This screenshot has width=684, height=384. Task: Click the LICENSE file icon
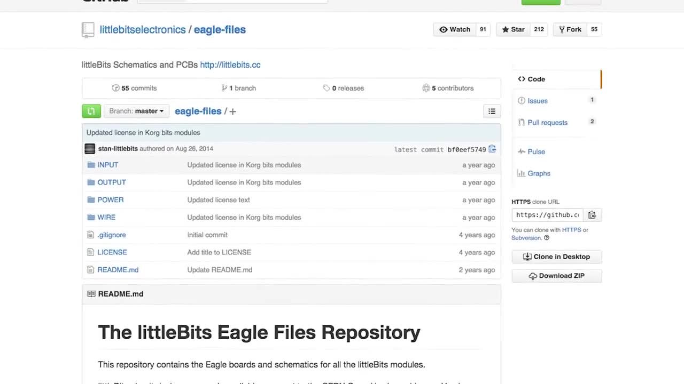point(90,252)
